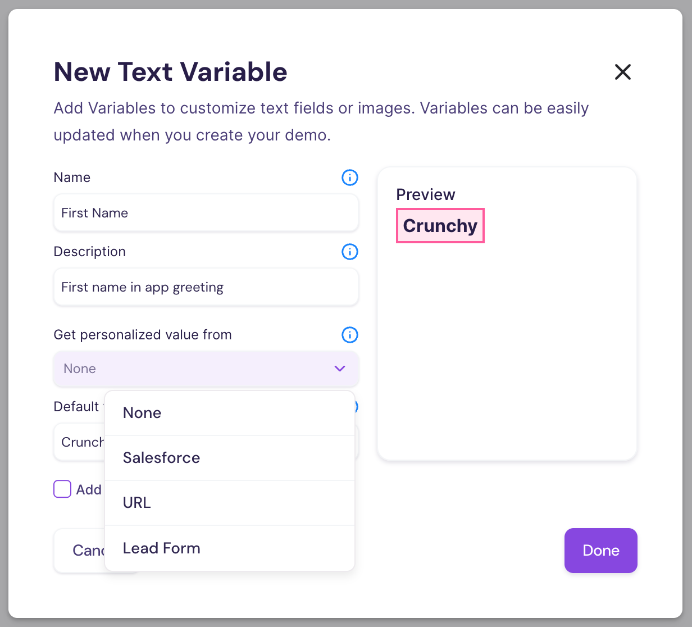The height and width of the screenshot is (627, 692).
Task: Click the purple Done button
Action: [600, 551]
